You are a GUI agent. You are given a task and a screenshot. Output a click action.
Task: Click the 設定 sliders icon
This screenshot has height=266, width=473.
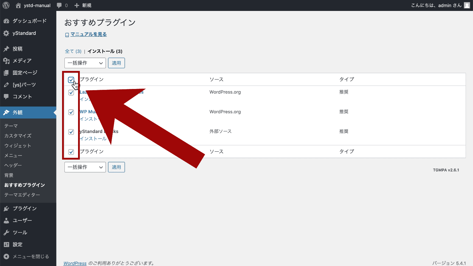coord(6,244)
